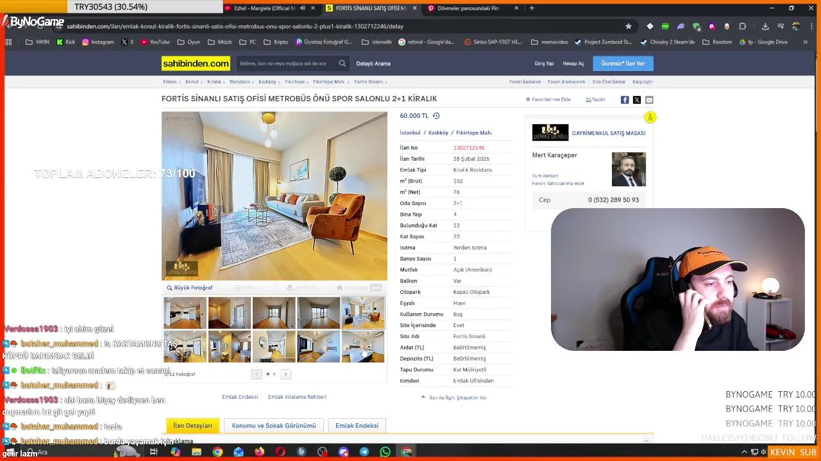821x461 pixels.
Task: Expand the Müzik bookmarks folder
Action: tap(219, 42)
